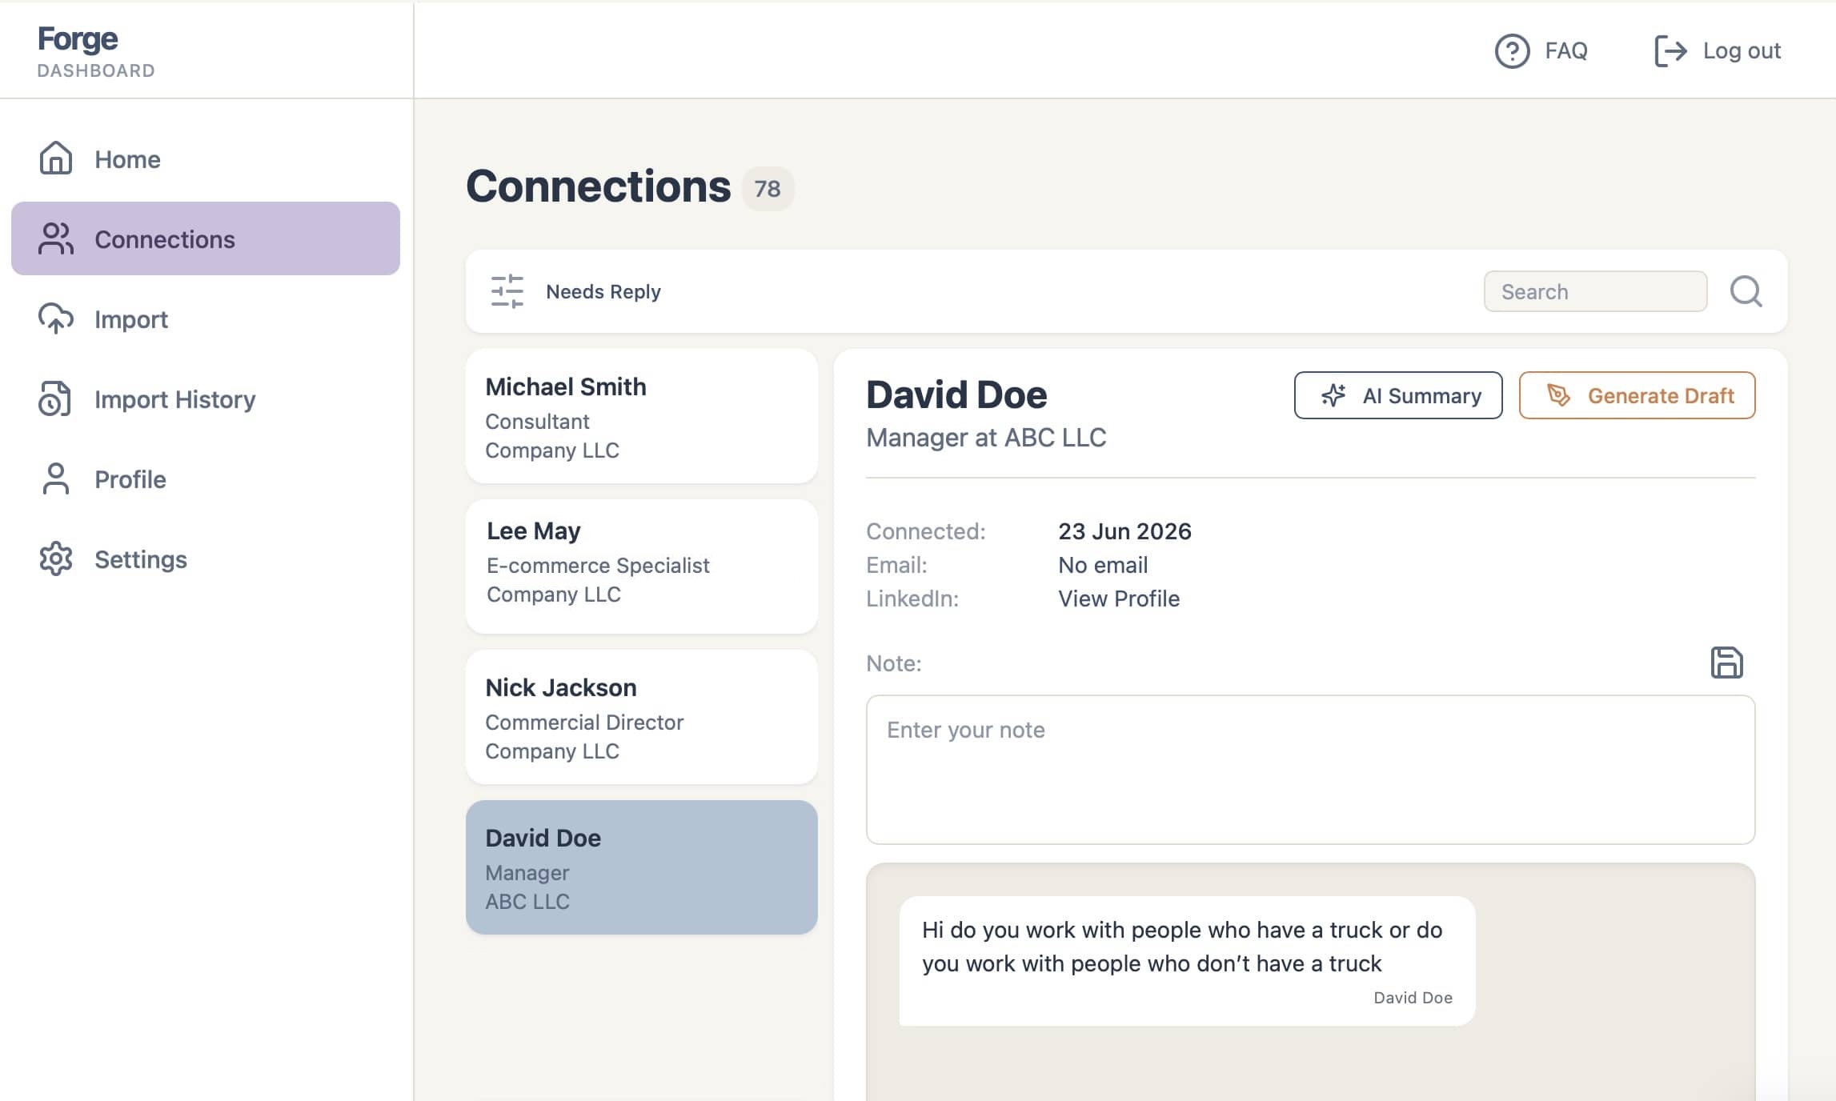Click into the Search input field

point(1595,291)
